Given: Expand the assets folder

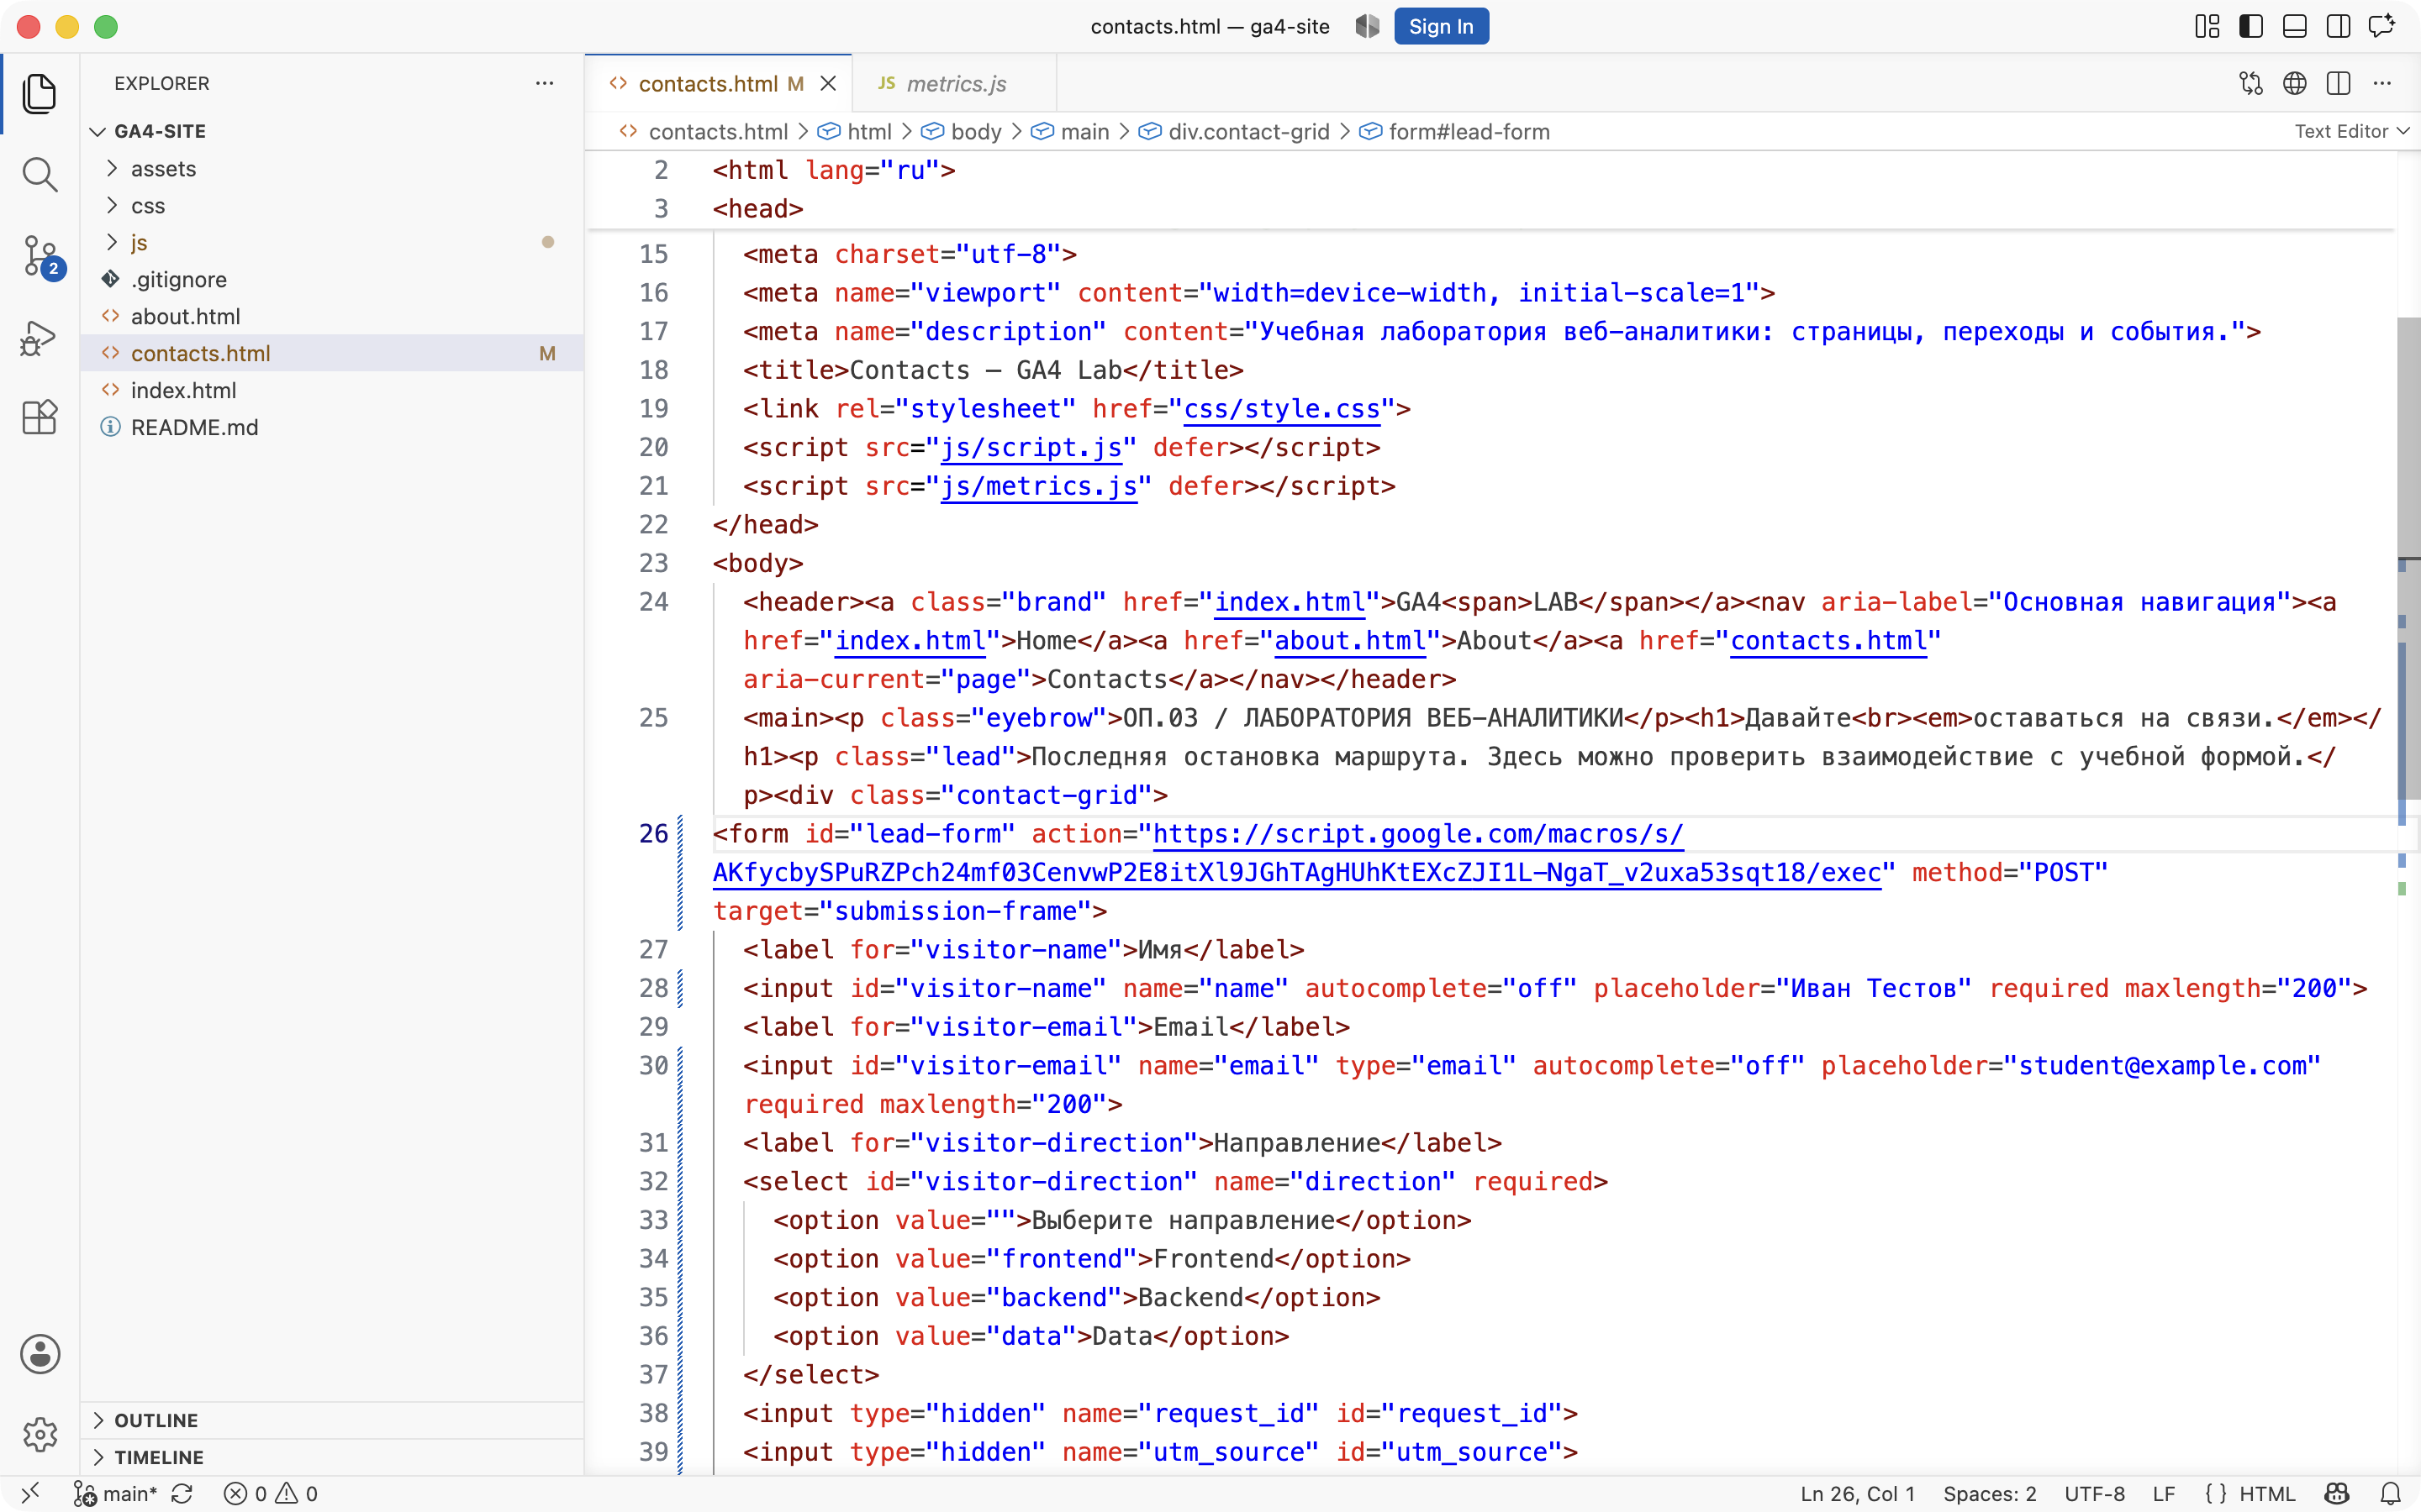Looking at the screenshot, I should pos(112,168).
